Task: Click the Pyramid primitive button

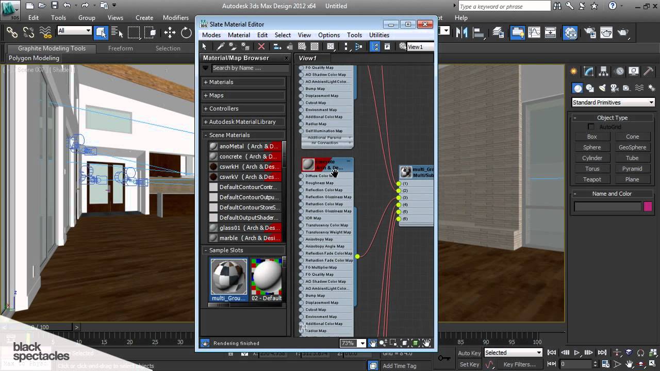Action: point(632,168)
